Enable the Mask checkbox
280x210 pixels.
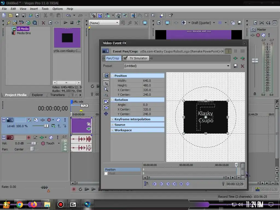point(106,173)
